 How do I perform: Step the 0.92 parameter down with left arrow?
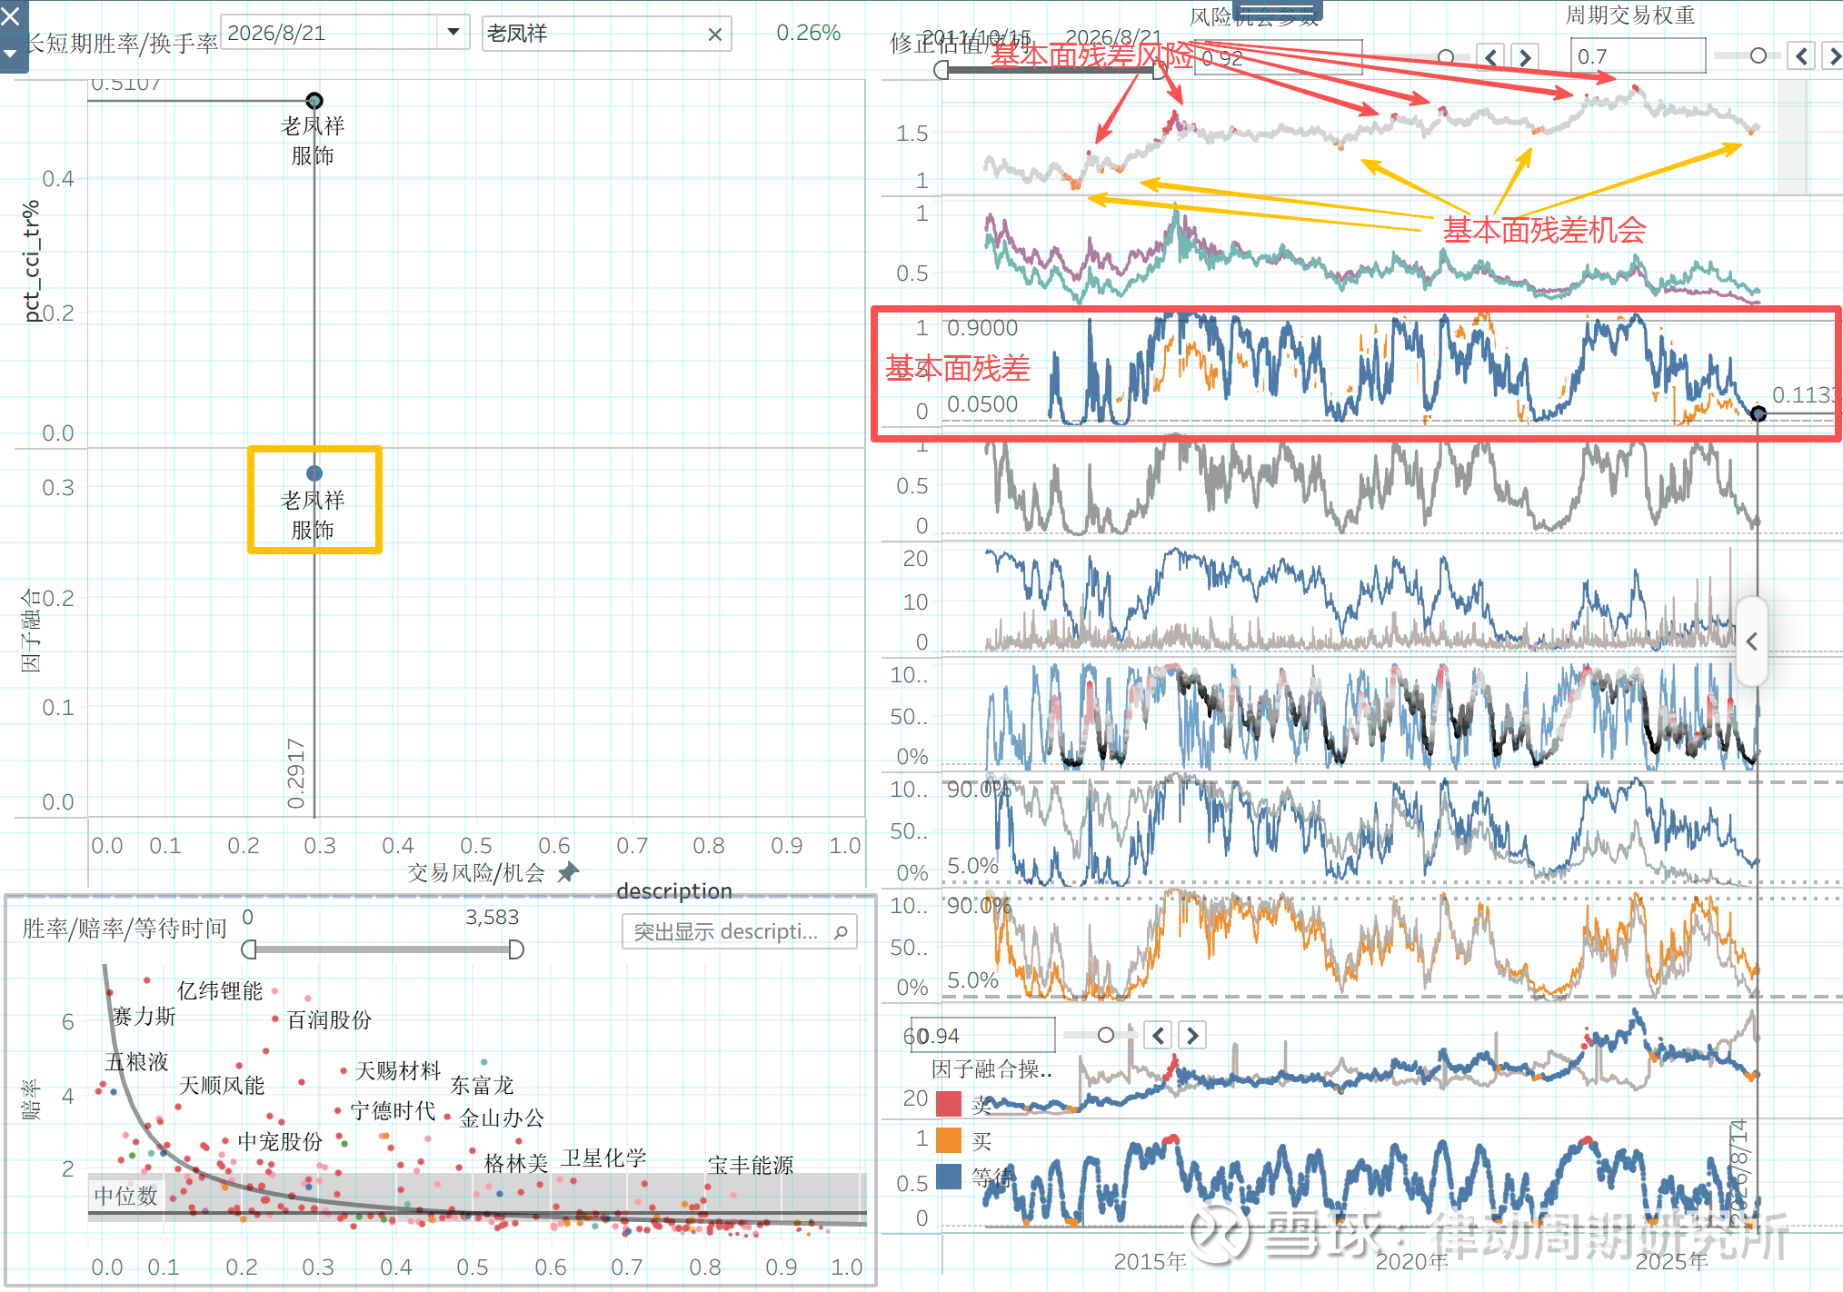(1490, 57)
